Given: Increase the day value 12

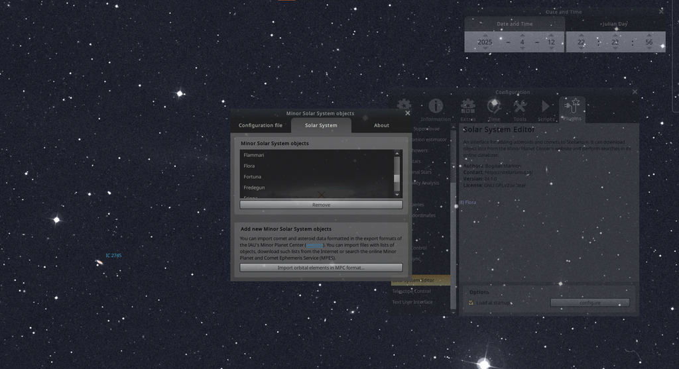Looking at the screenshot, I should point(551,36).
